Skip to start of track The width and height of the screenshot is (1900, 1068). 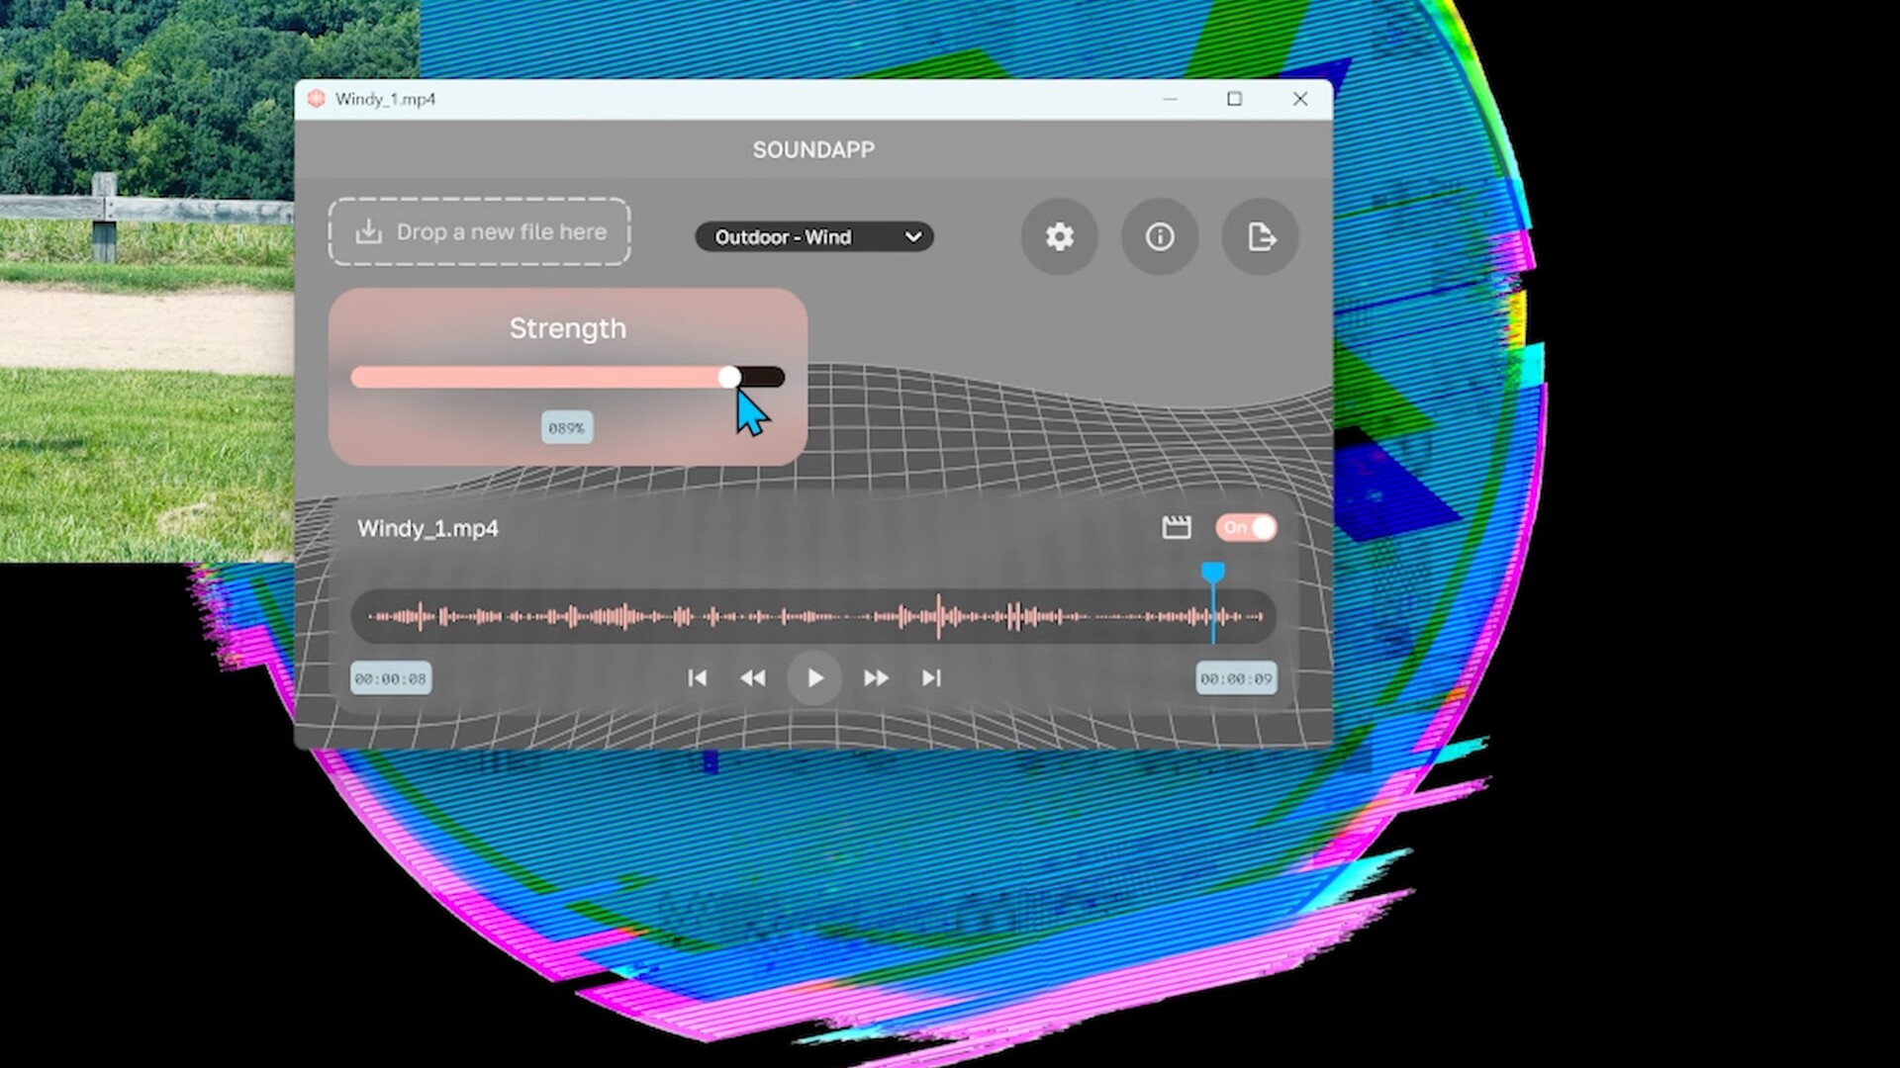point(697,678)
